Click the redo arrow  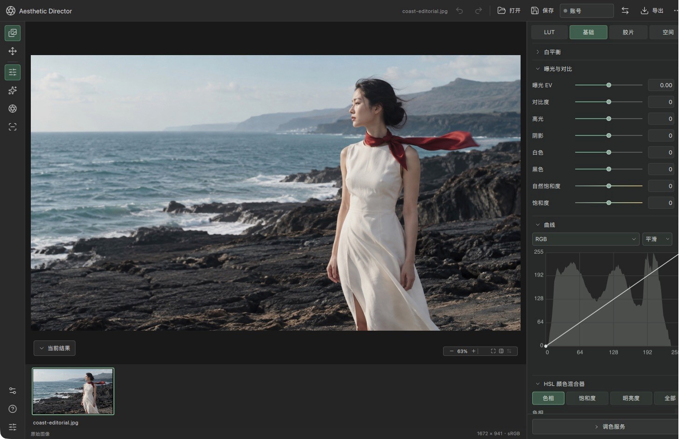478,11
